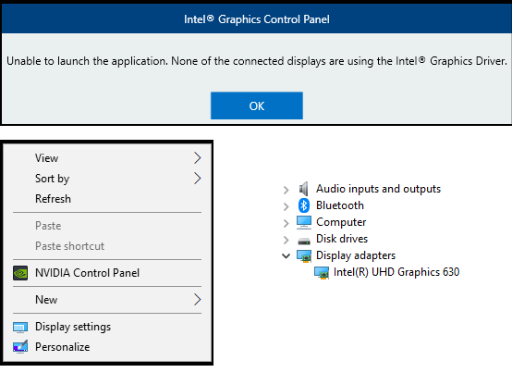
Task: Choose Refresh from the context menu
Action: pos(107,199)
